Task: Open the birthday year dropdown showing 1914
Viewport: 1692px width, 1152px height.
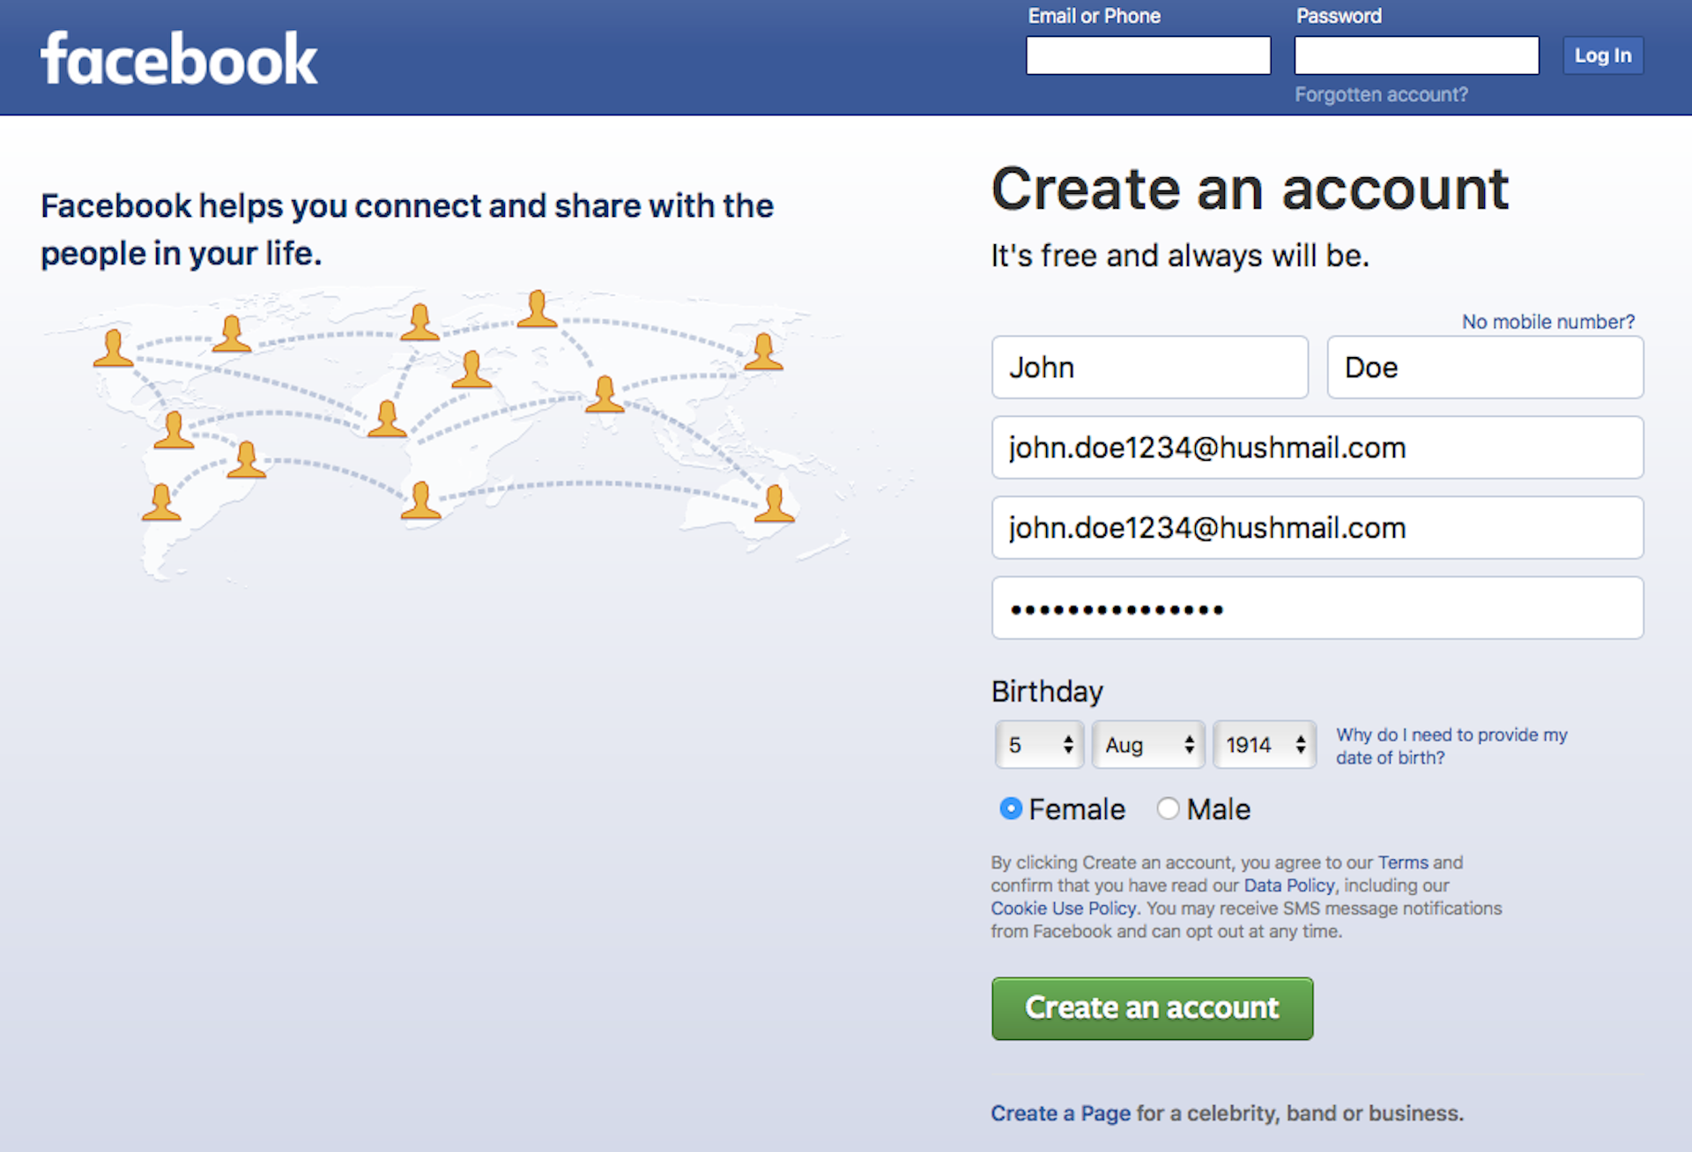Action: click(x=1265, y=745)
